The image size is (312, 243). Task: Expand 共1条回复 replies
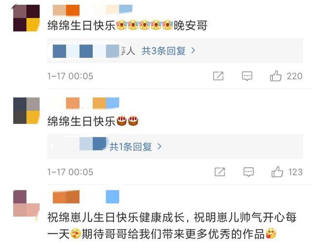130,147
